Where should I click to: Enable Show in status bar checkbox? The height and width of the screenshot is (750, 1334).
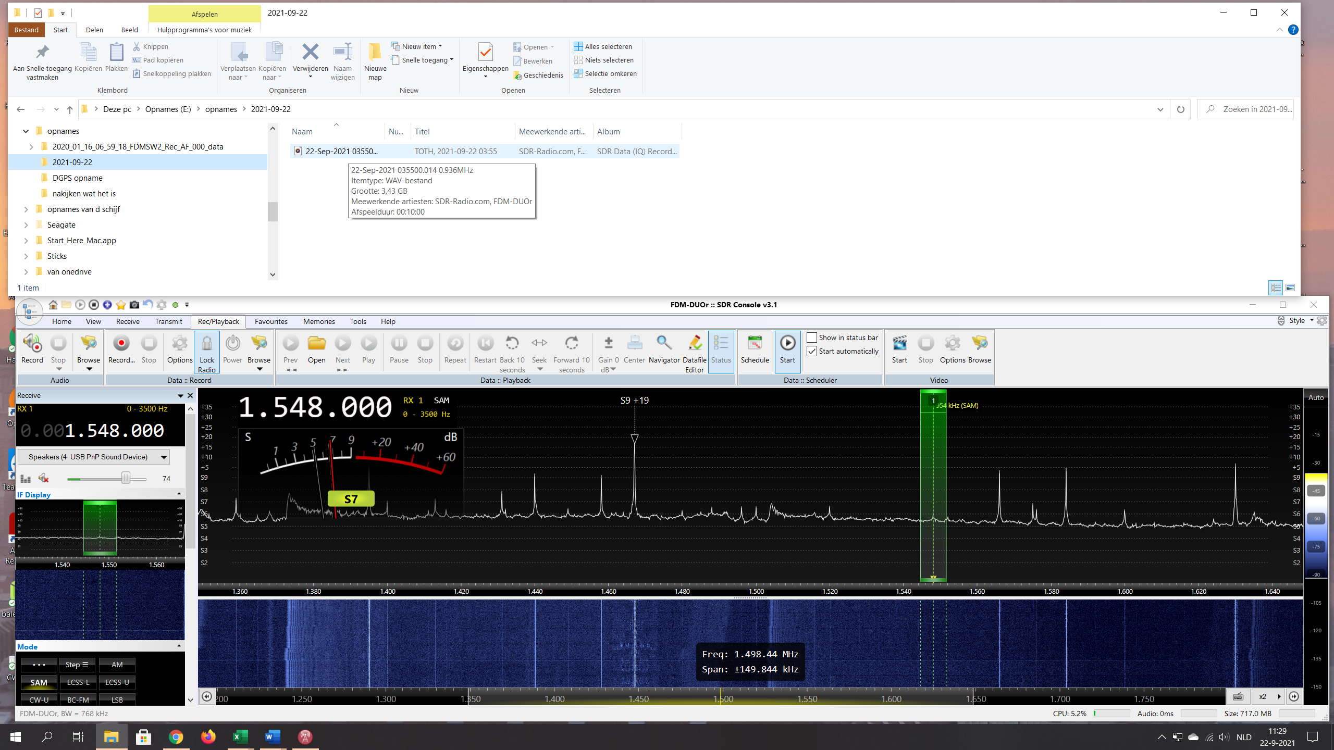point(812,337)
